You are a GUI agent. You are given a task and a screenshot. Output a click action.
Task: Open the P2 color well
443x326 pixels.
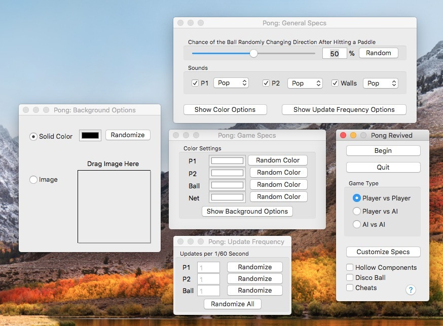[228, 173]
